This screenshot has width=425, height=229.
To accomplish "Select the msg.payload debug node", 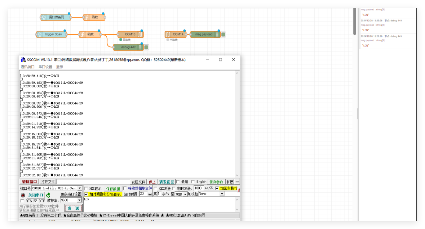I will [x=205, y=34].
